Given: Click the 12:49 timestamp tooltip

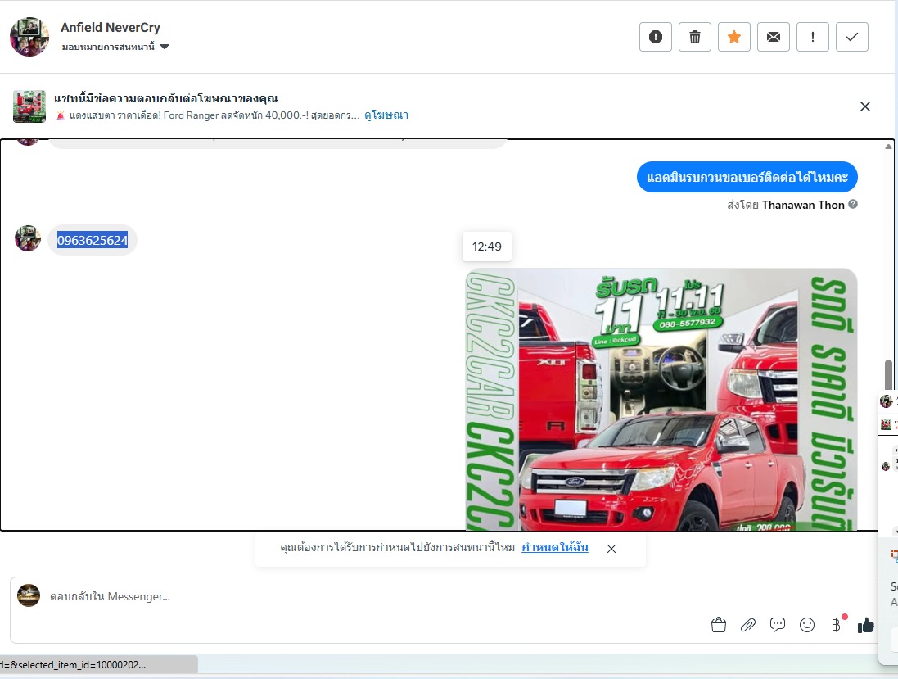Looking at the screenshot, I should coord(487,247).
